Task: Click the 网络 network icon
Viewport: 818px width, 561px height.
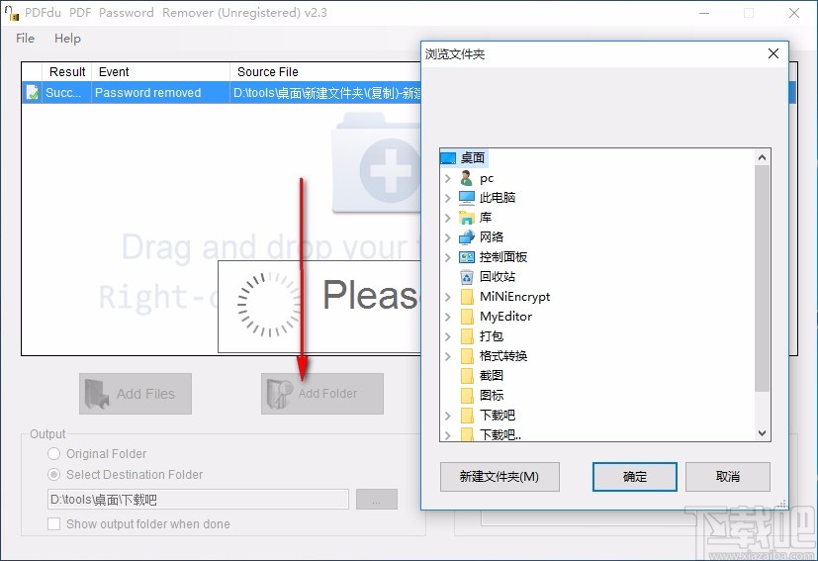Action: [467, 237]
